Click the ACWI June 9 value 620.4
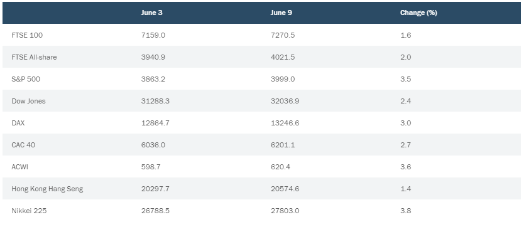Screen dimensions: 524x227 (280, 167)
